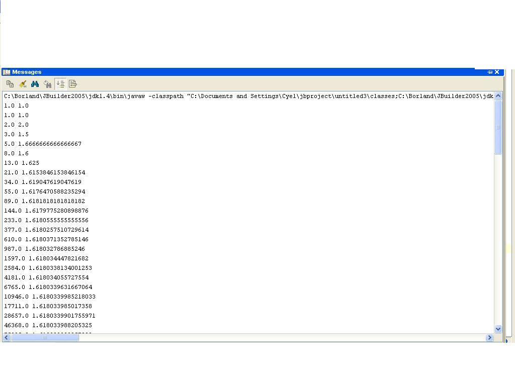Pin the Messages panel with the pushpin icon
Image resolution: width=515 pixels, height=386 pixels.
click(490, 72)
